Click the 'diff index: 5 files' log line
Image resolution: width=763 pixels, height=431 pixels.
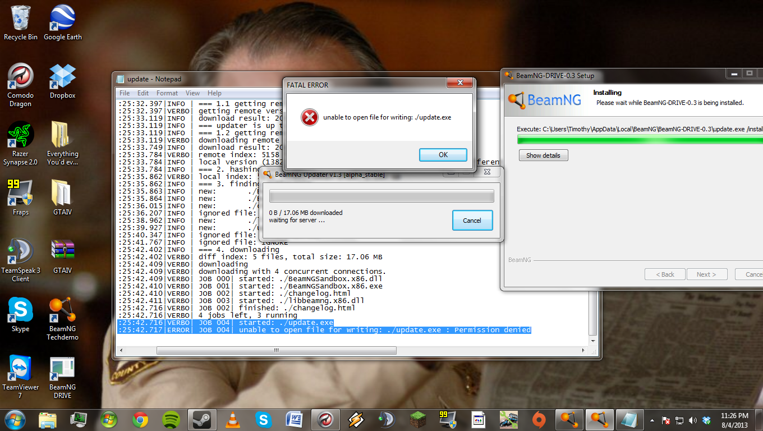[x=250, y=257]
